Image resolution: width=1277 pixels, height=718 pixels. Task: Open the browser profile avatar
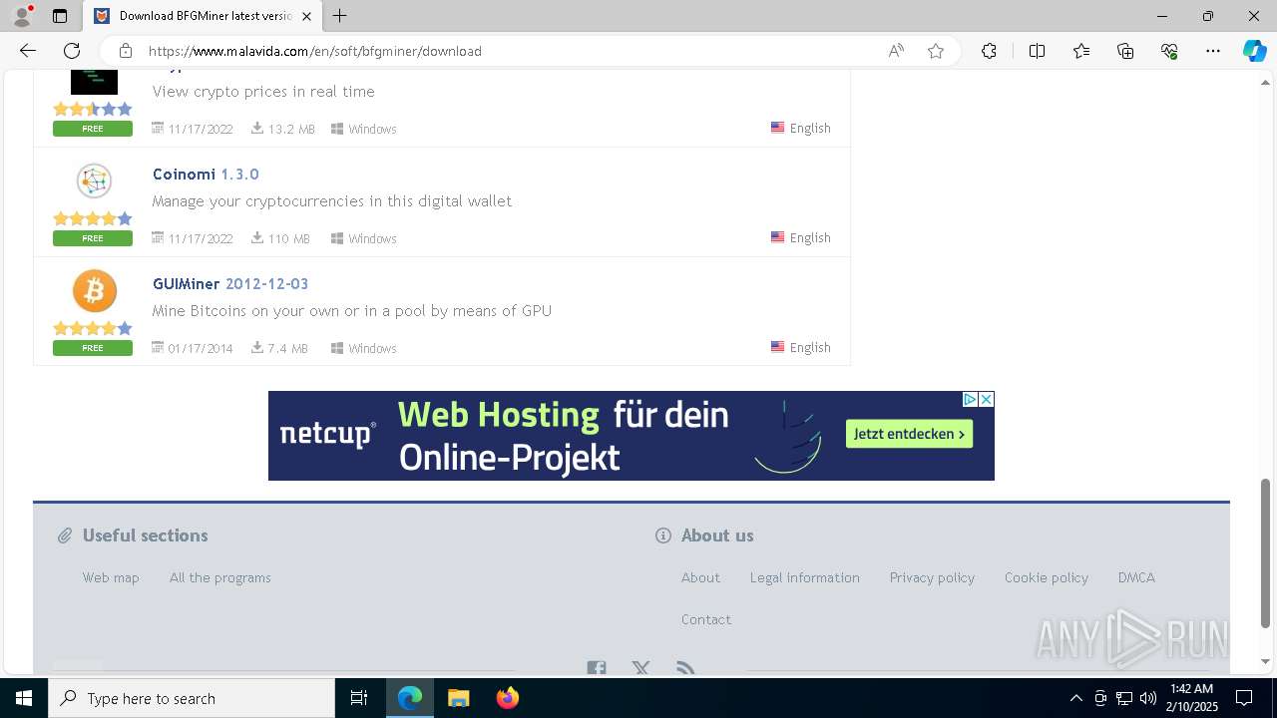pos(22,16)
